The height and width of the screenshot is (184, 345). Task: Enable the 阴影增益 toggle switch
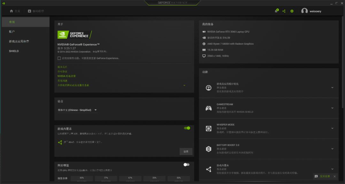pyautogui.click(x=186, y=165)
